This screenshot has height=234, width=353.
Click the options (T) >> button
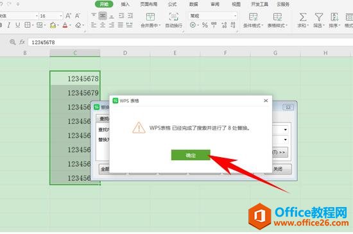click(279, 153)
